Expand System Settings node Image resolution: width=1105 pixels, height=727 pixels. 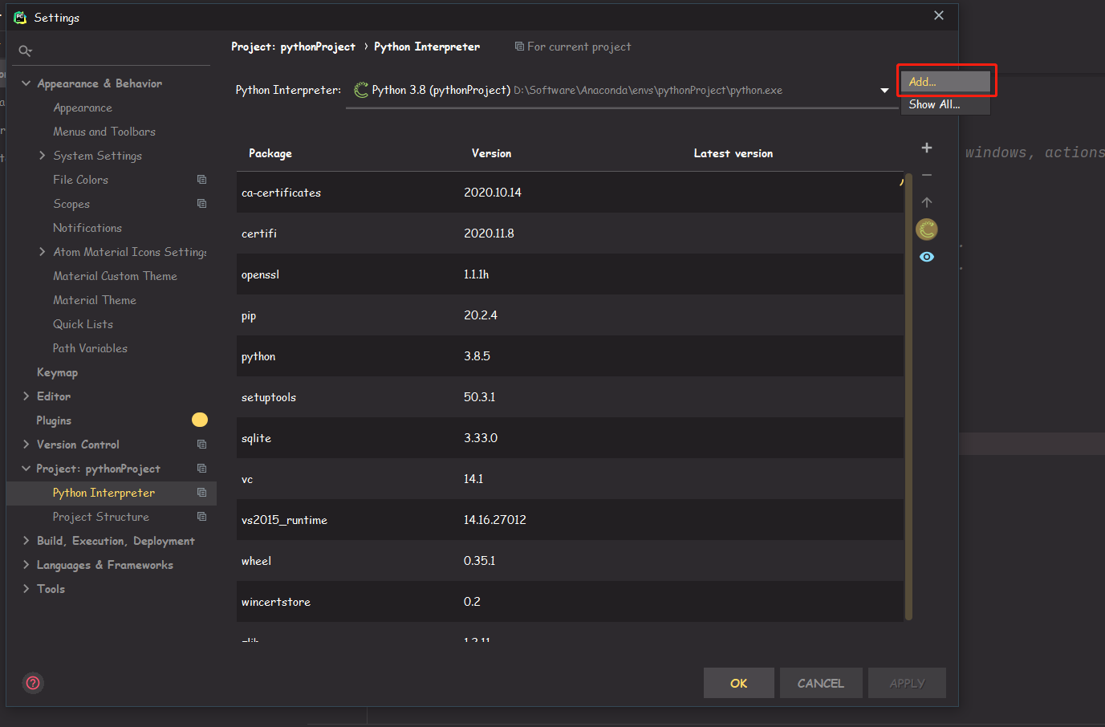(43, 156)
